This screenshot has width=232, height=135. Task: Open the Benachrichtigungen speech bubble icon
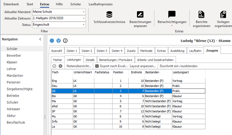click(x=172, y=14)
